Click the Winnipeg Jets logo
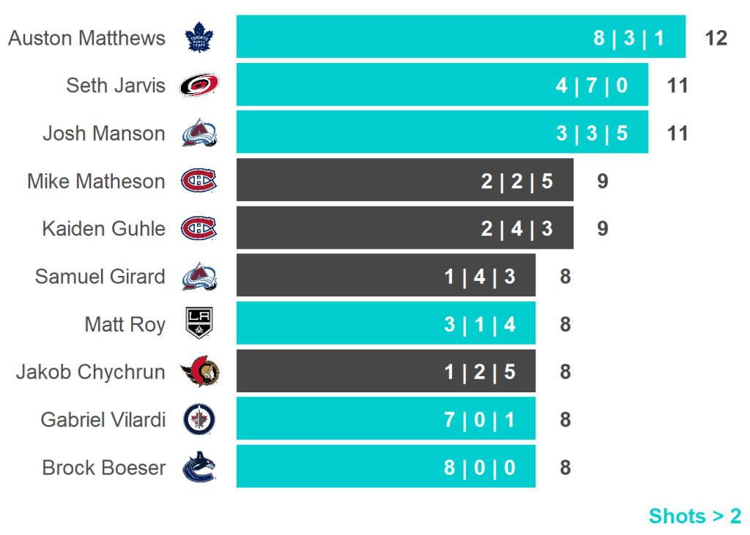 coord(198,420)
